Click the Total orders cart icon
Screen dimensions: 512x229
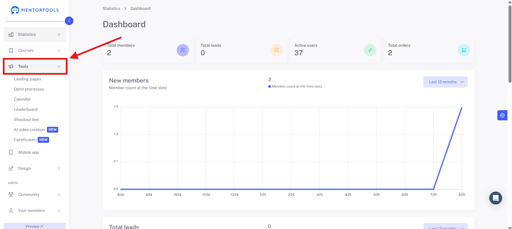(x=464, y=50)
